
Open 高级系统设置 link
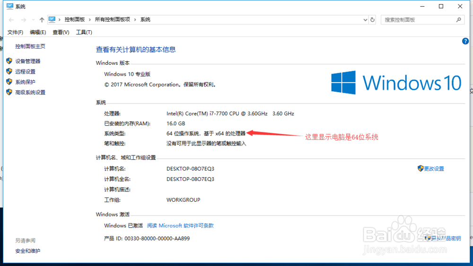[30, 93]
